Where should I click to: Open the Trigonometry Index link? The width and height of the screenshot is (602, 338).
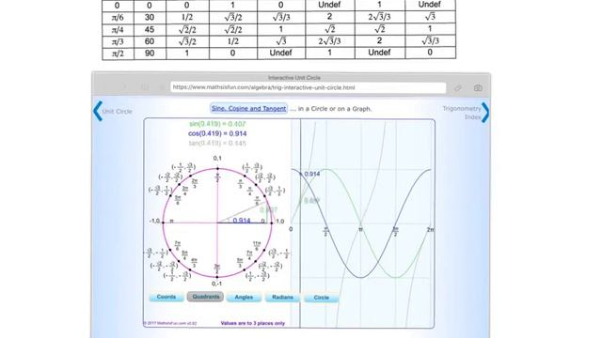tap(462, 113)
